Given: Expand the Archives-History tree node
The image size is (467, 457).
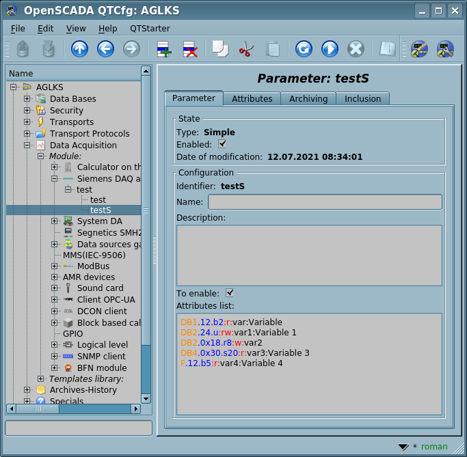Looking at the screenshot, I should [x=27, y=390].
